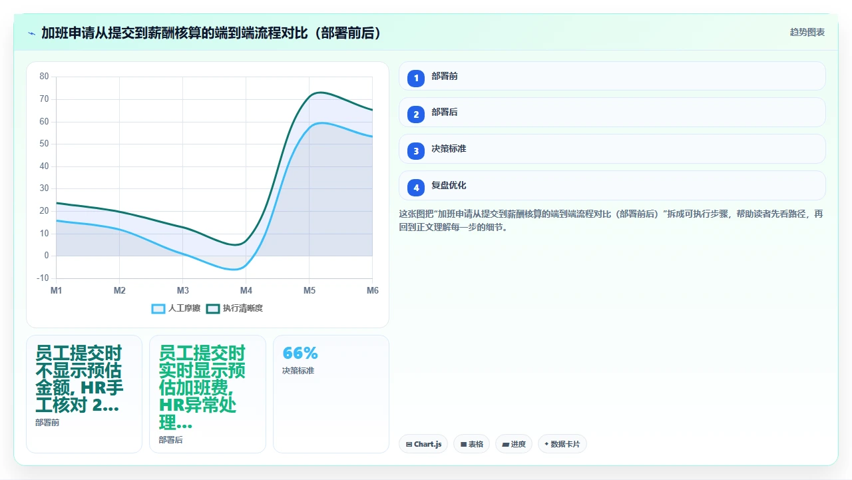The height and width of the screenshot is (480, 852).
Task: Open the 员工提交时实时显示预估加班费 card
Action: [208, 394]
